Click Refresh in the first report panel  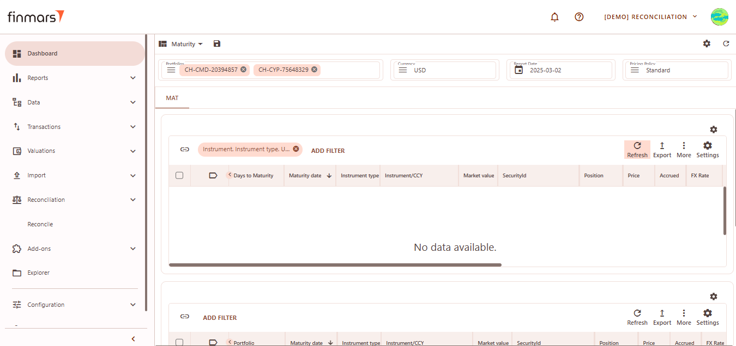click(x=637, y=150)
